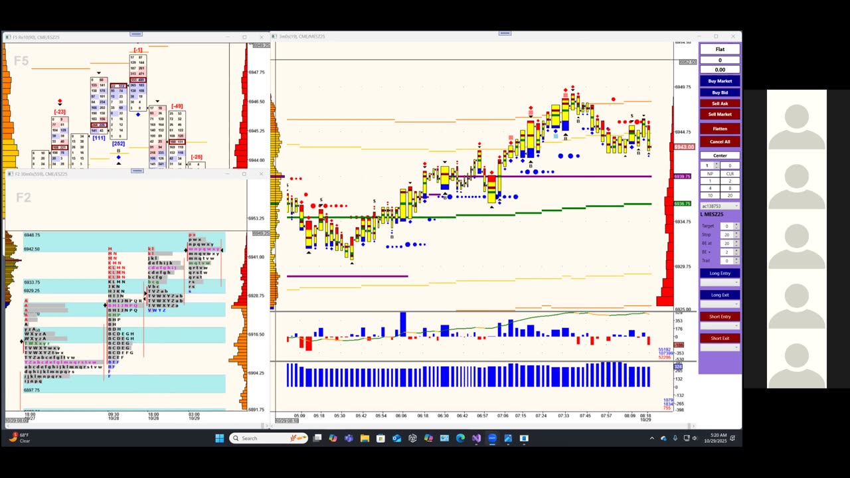The width and height of the screenshot is (850, 478).
Task: Click the microphone tray icon
Action: [x=675, y=438]
